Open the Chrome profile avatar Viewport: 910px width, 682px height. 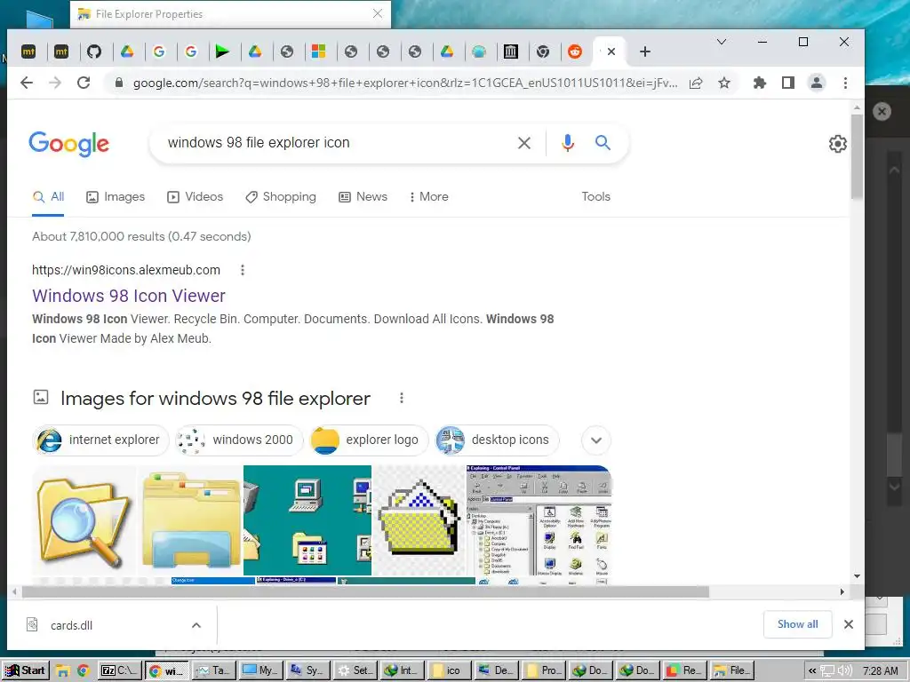tap(817, 83)
